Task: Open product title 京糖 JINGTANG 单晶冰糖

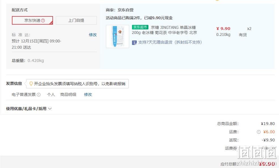Action: [164, 30]
